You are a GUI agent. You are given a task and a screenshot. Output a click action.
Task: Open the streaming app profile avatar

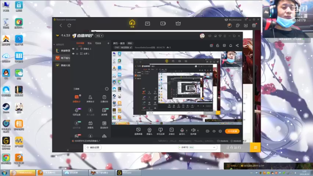tap(202, 36)
